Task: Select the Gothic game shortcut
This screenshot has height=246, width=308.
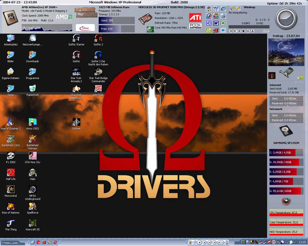Action: click(76, 57)
